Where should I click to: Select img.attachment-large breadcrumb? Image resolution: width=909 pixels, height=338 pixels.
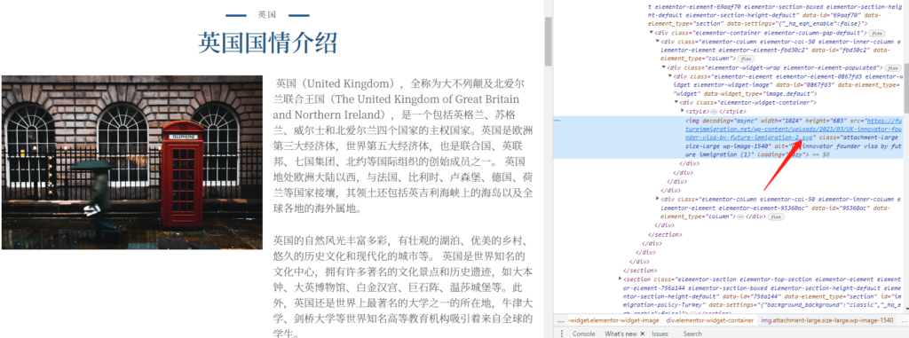point(827,320)
